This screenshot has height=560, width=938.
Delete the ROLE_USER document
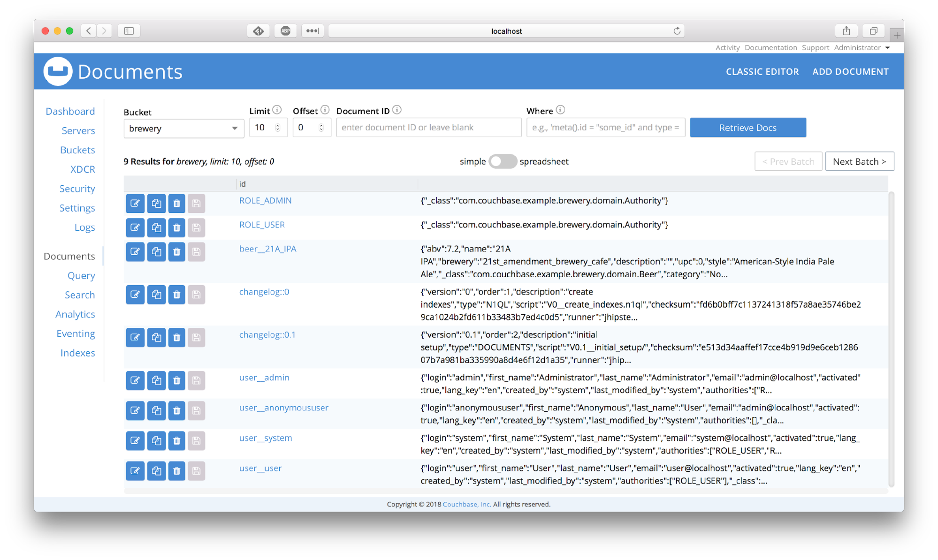(176, 227)
